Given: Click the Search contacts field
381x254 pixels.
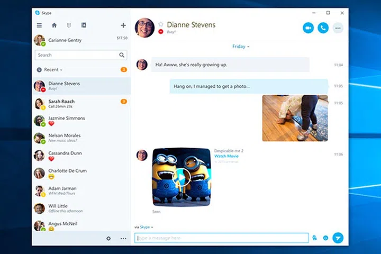Looking at the screenshot, I should click(77, 55).
